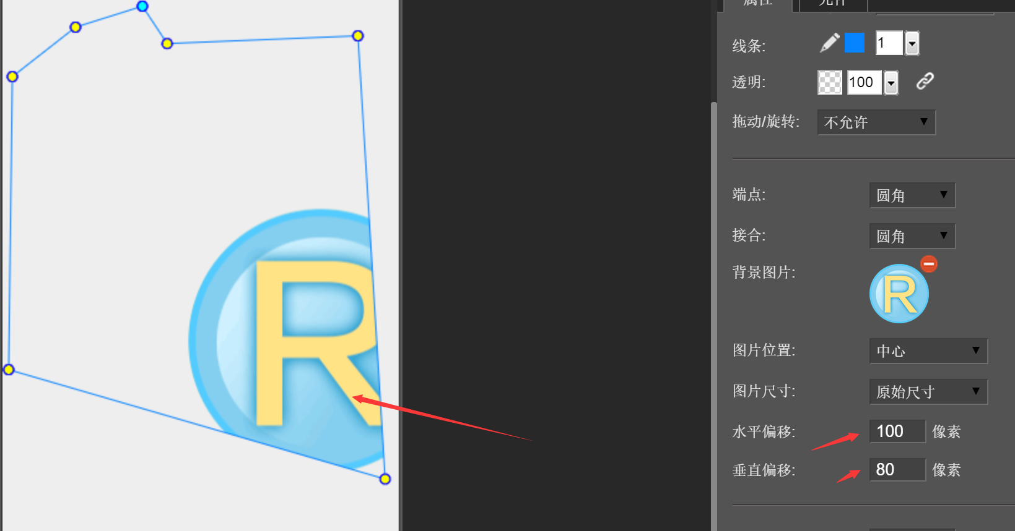
Task: Select the bottom-right yellow anchor point
Action: click(x=385, y=479)
